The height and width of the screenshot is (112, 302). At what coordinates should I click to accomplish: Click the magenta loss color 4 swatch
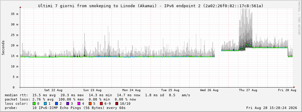pos(78,104)
